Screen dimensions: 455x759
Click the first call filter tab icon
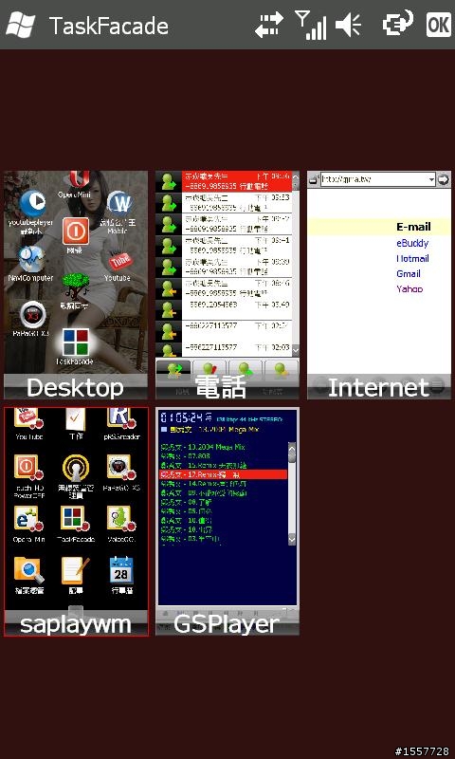click(173, 370)
